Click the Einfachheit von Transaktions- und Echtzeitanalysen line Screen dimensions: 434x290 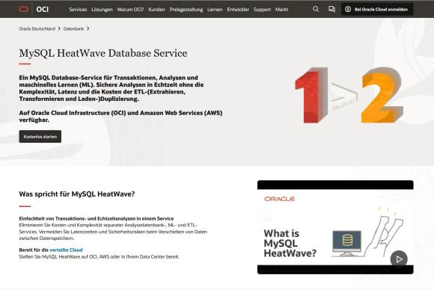97,218
